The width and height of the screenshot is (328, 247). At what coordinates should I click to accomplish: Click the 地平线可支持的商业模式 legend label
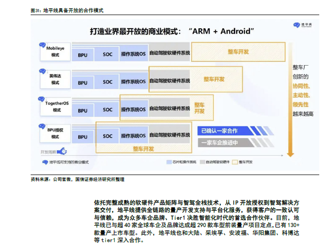(x=69, y=162)
